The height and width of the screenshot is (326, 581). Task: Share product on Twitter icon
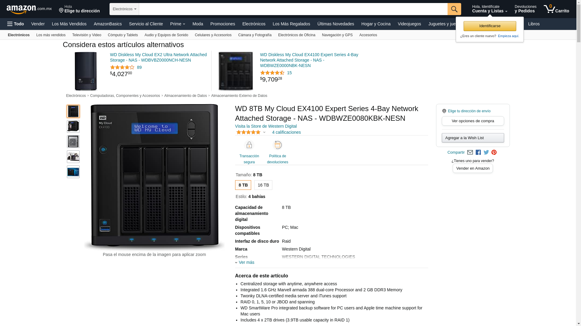(486, 152)
